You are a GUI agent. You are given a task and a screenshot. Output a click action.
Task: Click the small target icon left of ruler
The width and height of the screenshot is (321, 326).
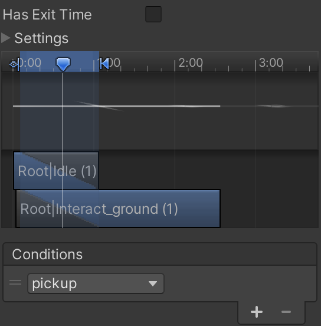[14, 64]
